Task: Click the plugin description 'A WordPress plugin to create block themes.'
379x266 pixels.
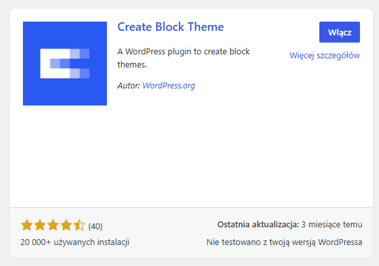Action: tap(184, 58)
